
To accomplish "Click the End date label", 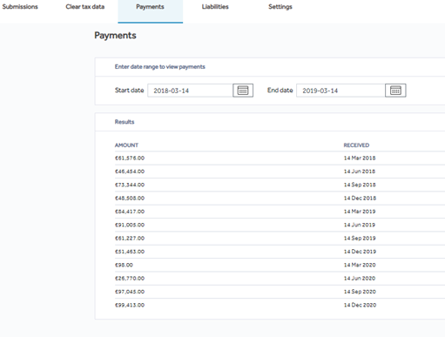I will (x=280, y=91).
